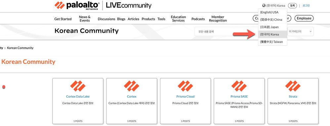Viewport: 330px width, 126px height.
Task: Click '1 POSTS' under Prisma Cloud card
Action: point(186,121)
